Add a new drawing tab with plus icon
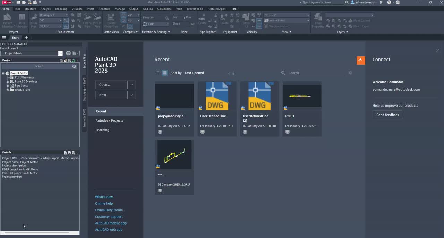This screenshot has height=238, width=444. (x=26, y=38)
